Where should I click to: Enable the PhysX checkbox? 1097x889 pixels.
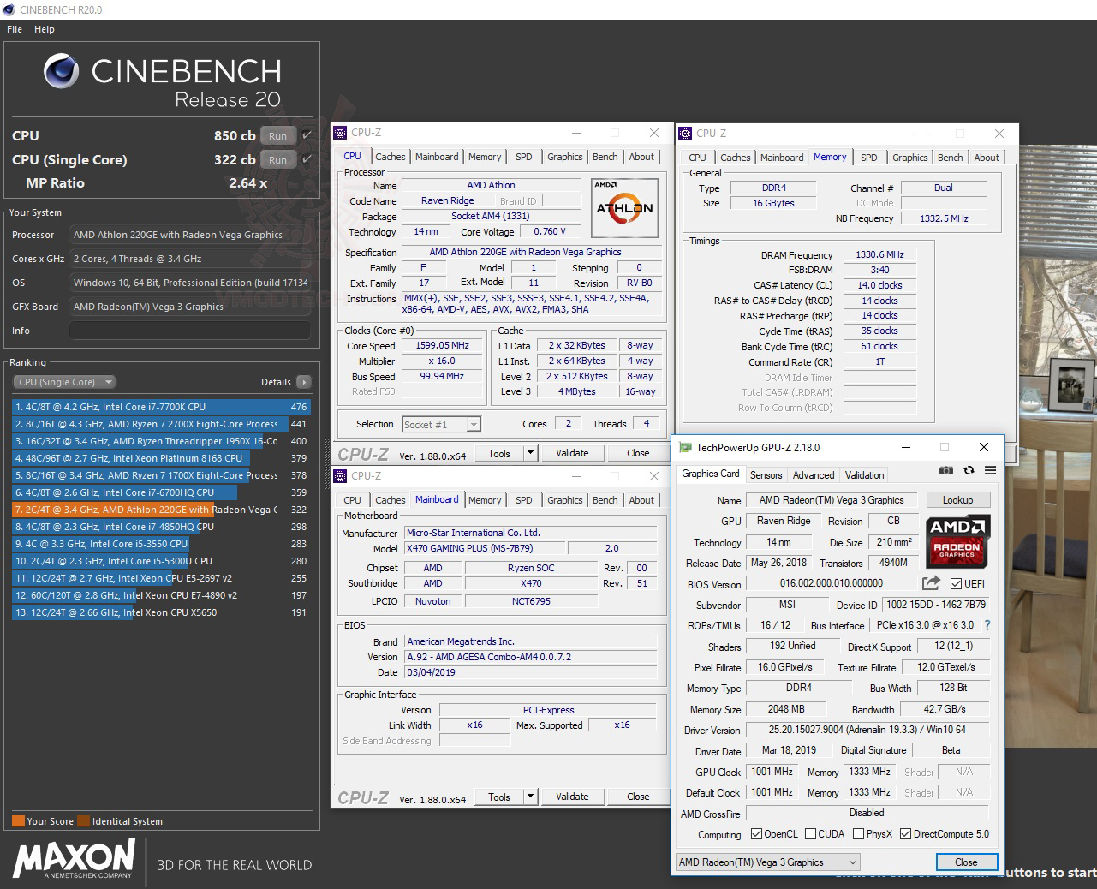click(858, 833)
